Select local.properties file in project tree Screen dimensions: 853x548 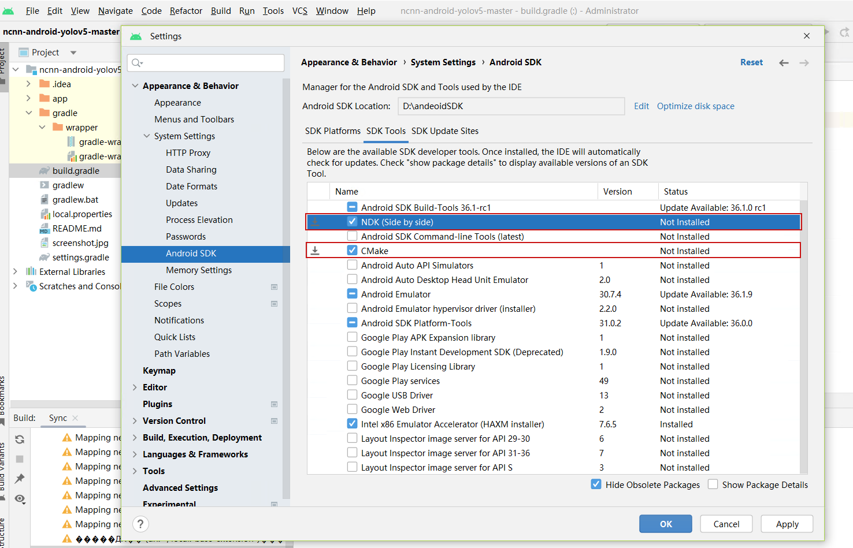click(x=76, y=214)
